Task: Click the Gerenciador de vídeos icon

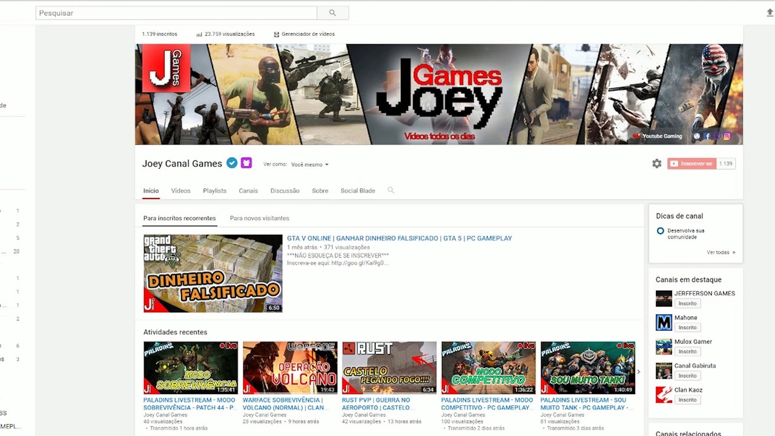Action: point(277,35)
